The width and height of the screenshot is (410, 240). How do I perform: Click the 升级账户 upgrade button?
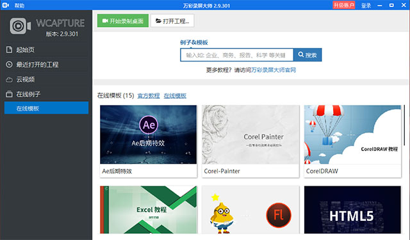pyautogui.click(x=343, y=5)
